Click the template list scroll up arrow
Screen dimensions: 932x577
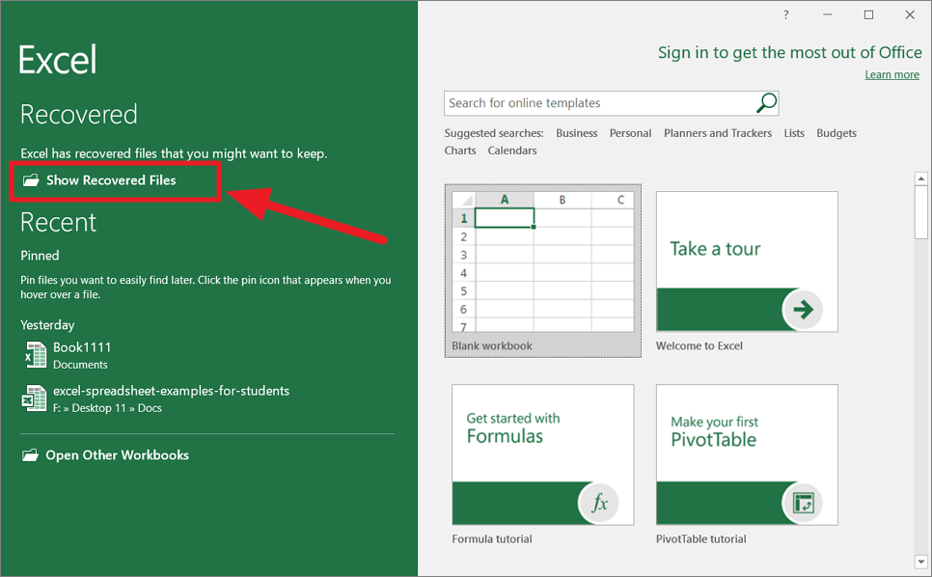tap(920, 179)
